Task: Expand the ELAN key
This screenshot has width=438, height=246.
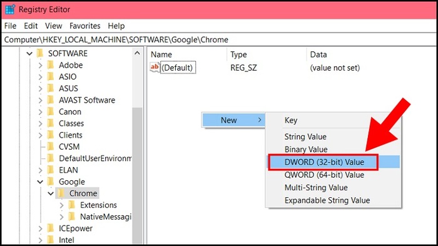Action: pyautogui.click(x=41, y=170)
